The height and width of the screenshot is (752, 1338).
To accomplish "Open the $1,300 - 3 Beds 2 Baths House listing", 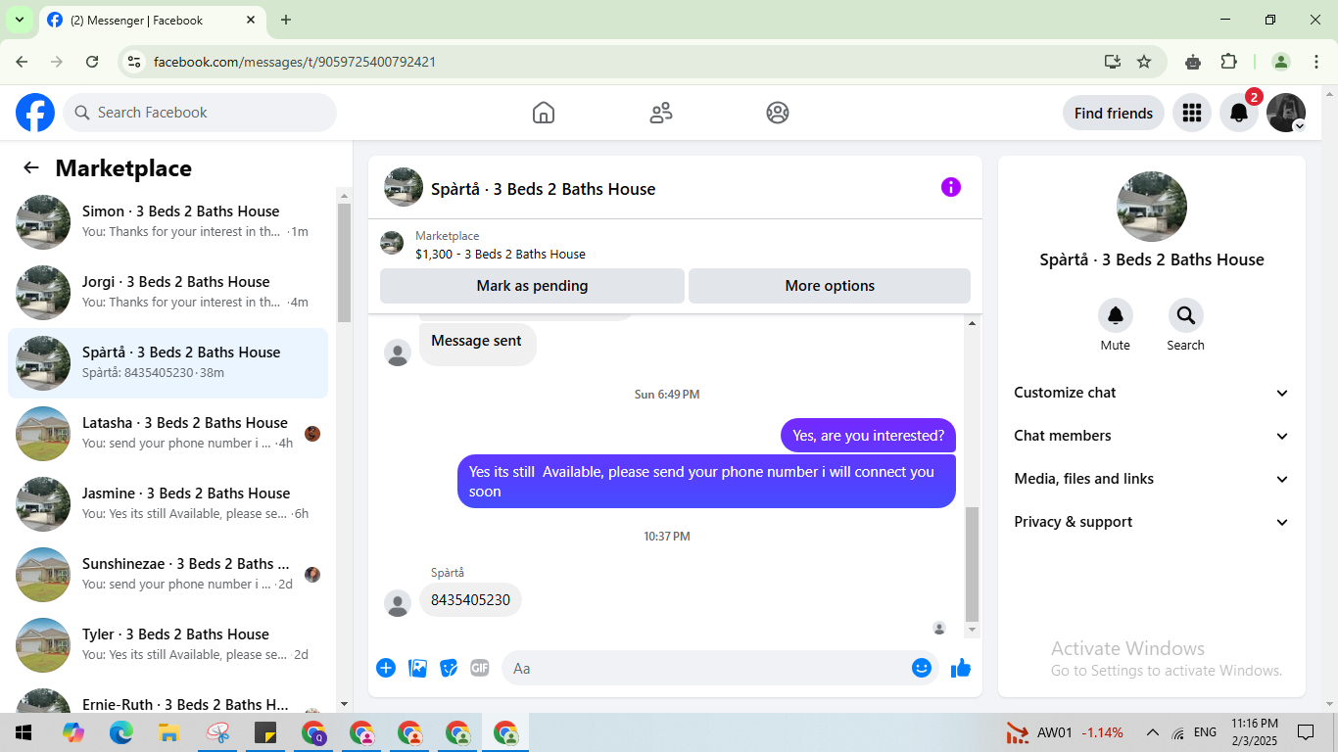I will pos(501,254).
